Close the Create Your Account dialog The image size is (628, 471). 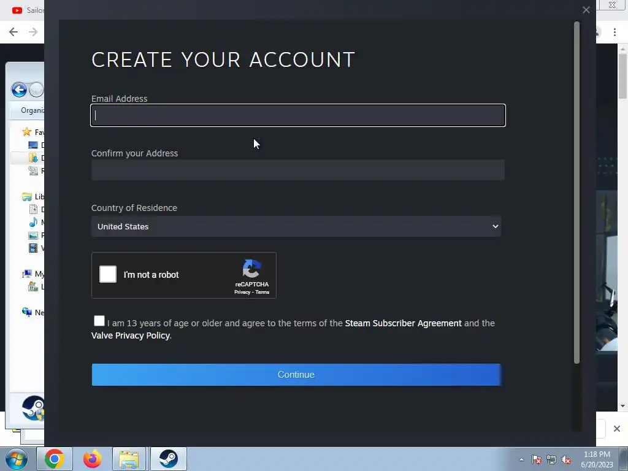(586, 10)
